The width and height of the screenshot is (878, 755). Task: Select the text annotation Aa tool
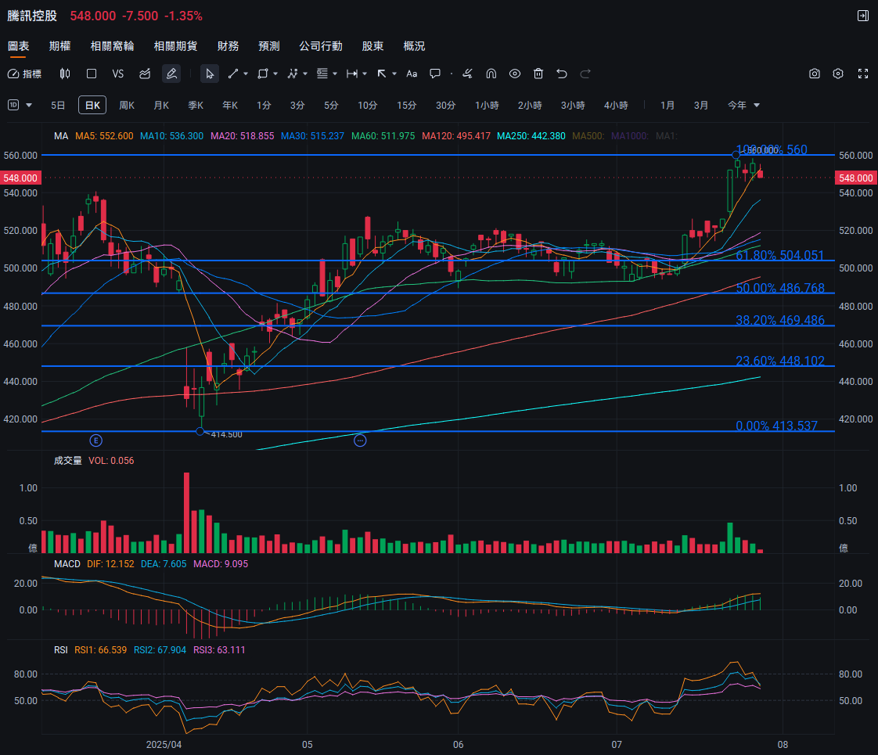(412, 74)
